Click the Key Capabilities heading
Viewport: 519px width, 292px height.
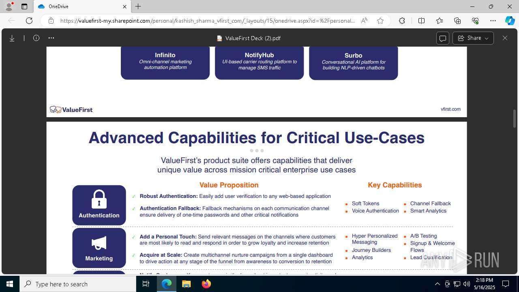tap(395, 185)
